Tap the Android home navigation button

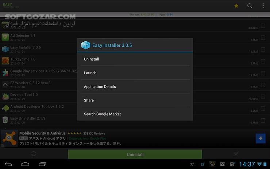25,164
